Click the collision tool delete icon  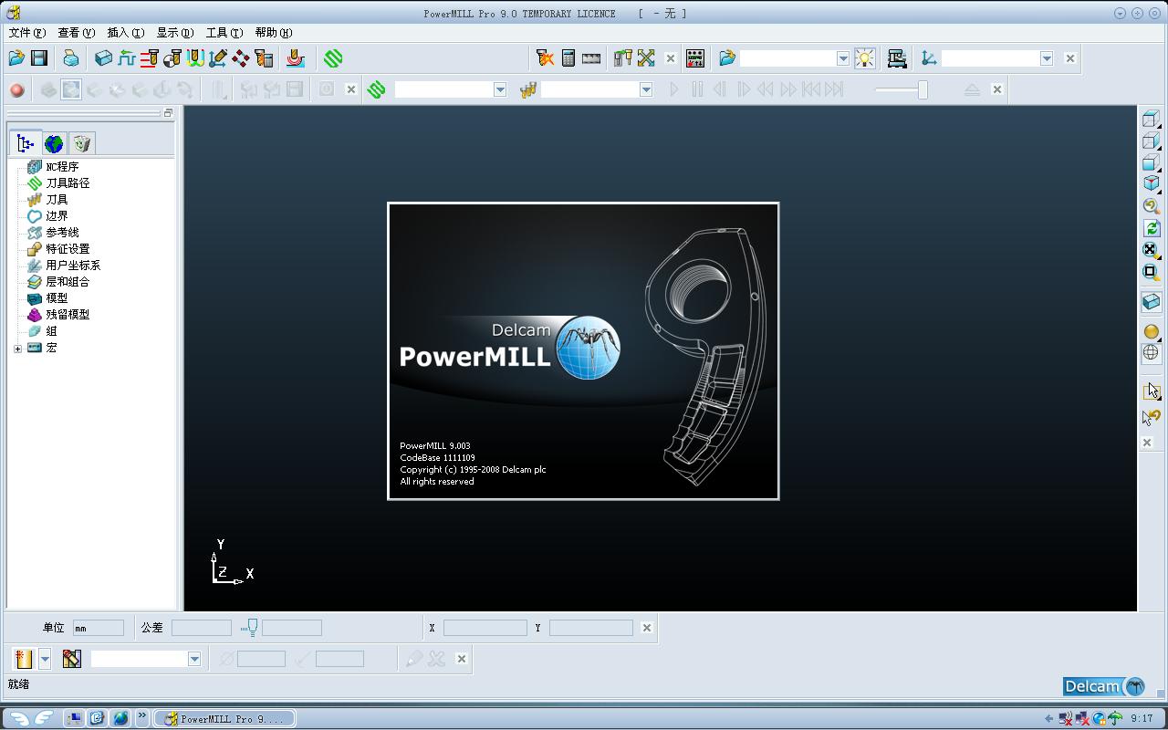[545, 58]
